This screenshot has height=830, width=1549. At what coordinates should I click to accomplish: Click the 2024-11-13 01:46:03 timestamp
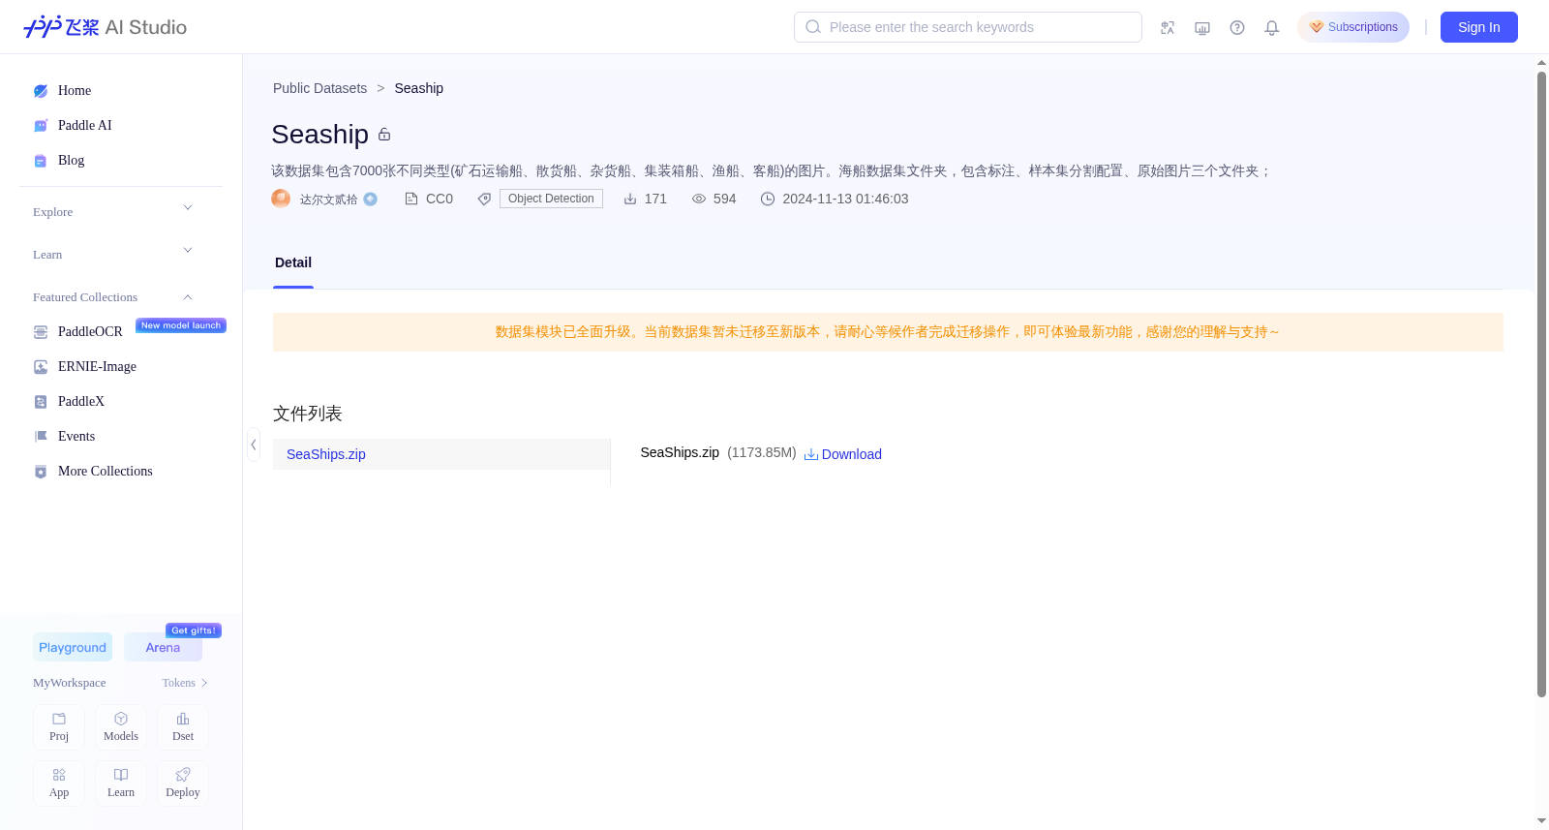tap(845, 199)
